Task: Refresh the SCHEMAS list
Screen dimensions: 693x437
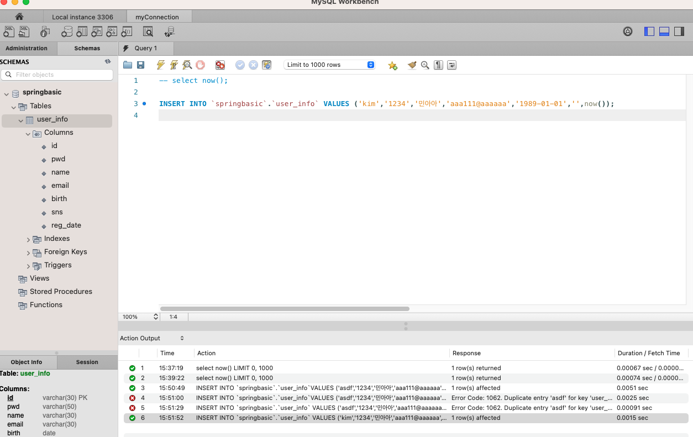Action: coord(108,62)
